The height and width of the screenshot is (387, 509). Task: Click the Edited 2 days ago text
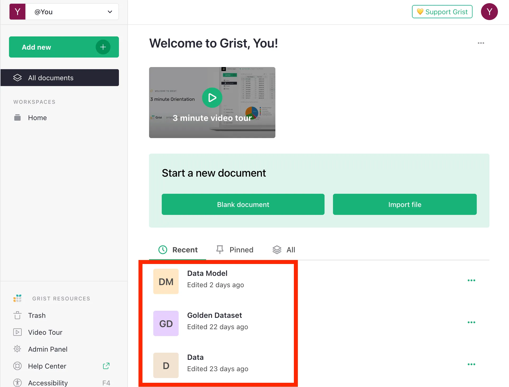[215, 285]
